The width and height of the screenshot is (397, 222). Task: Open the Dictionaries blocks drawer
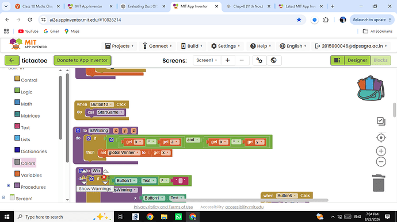[34, 151]
